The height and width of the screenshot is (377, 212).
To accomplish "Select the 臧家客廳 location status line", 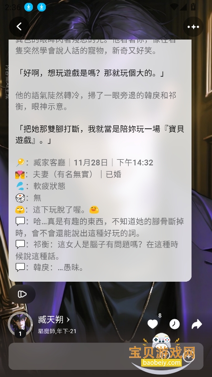I will click(x=84, y=163).
